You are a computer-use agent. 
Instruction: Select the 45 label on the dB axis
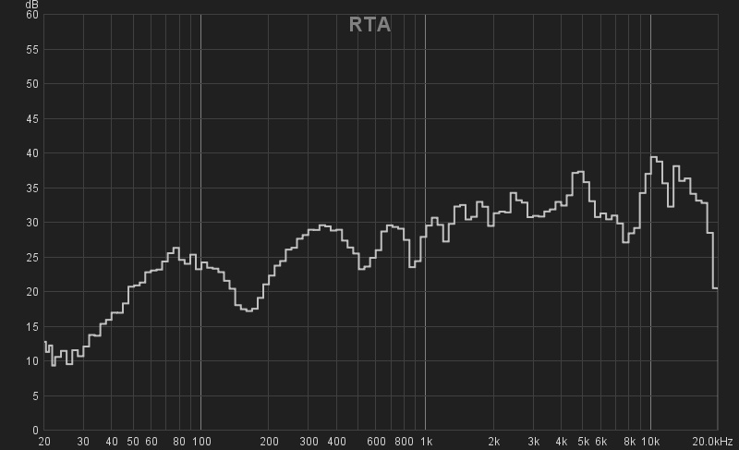[x=32, y=119]
